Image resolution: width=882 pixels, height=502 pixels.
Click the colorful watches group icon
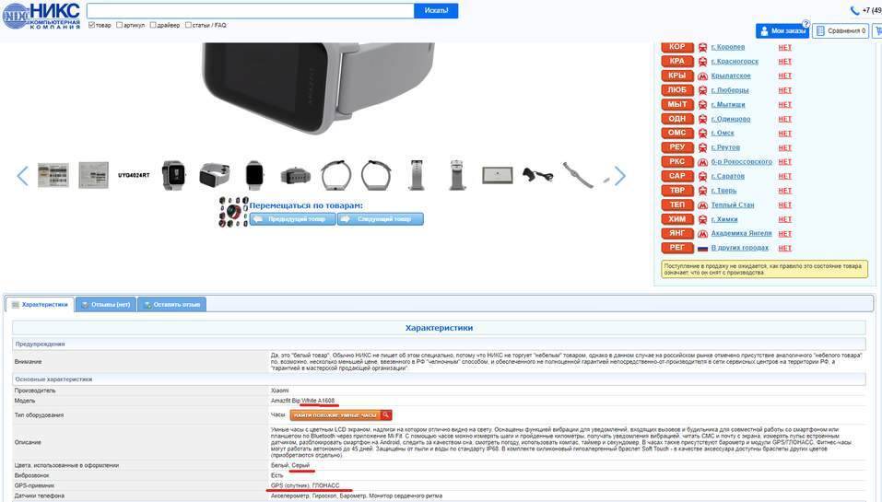[x=233, y=212]
